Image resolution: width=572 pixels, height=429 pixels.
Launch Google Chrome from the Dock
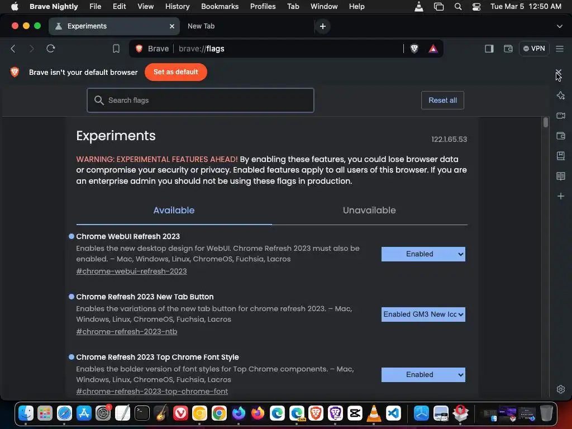point(219,413)
